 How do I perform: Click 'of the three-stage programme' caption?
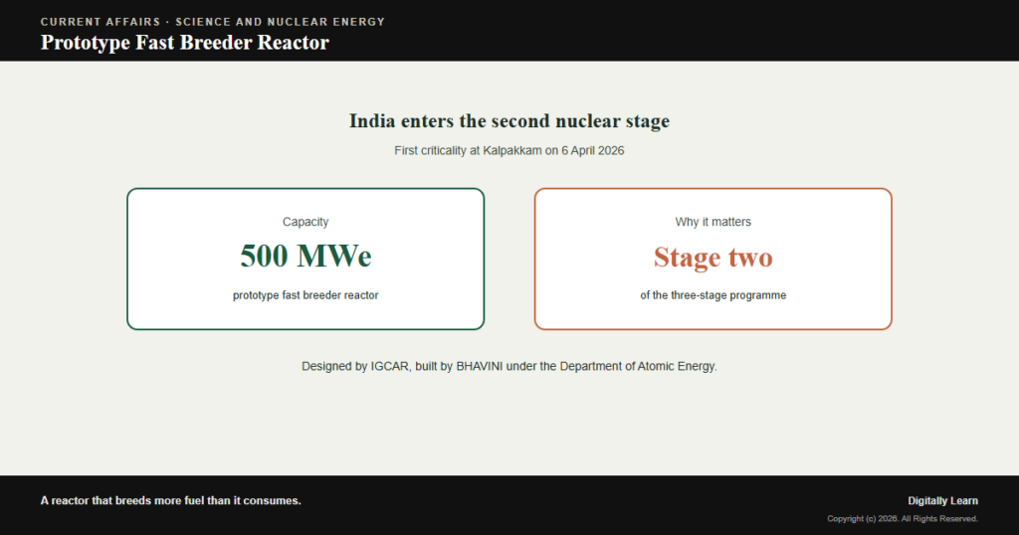(713, 295)
